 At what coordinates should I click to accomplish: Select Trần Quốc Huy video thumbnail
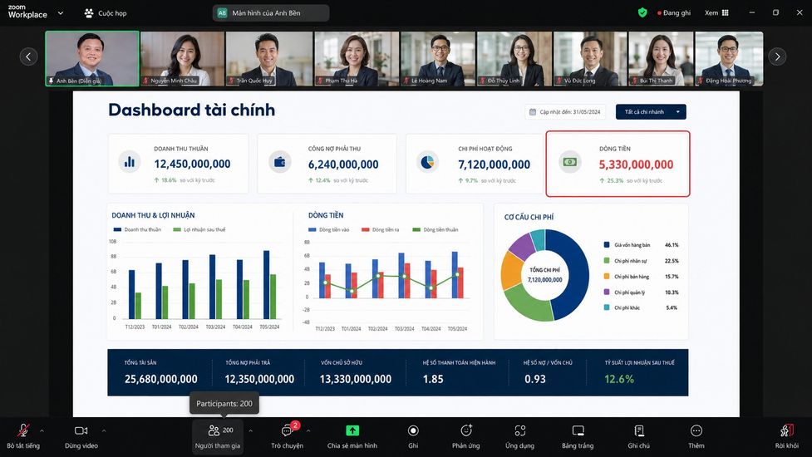coord(269,58)
